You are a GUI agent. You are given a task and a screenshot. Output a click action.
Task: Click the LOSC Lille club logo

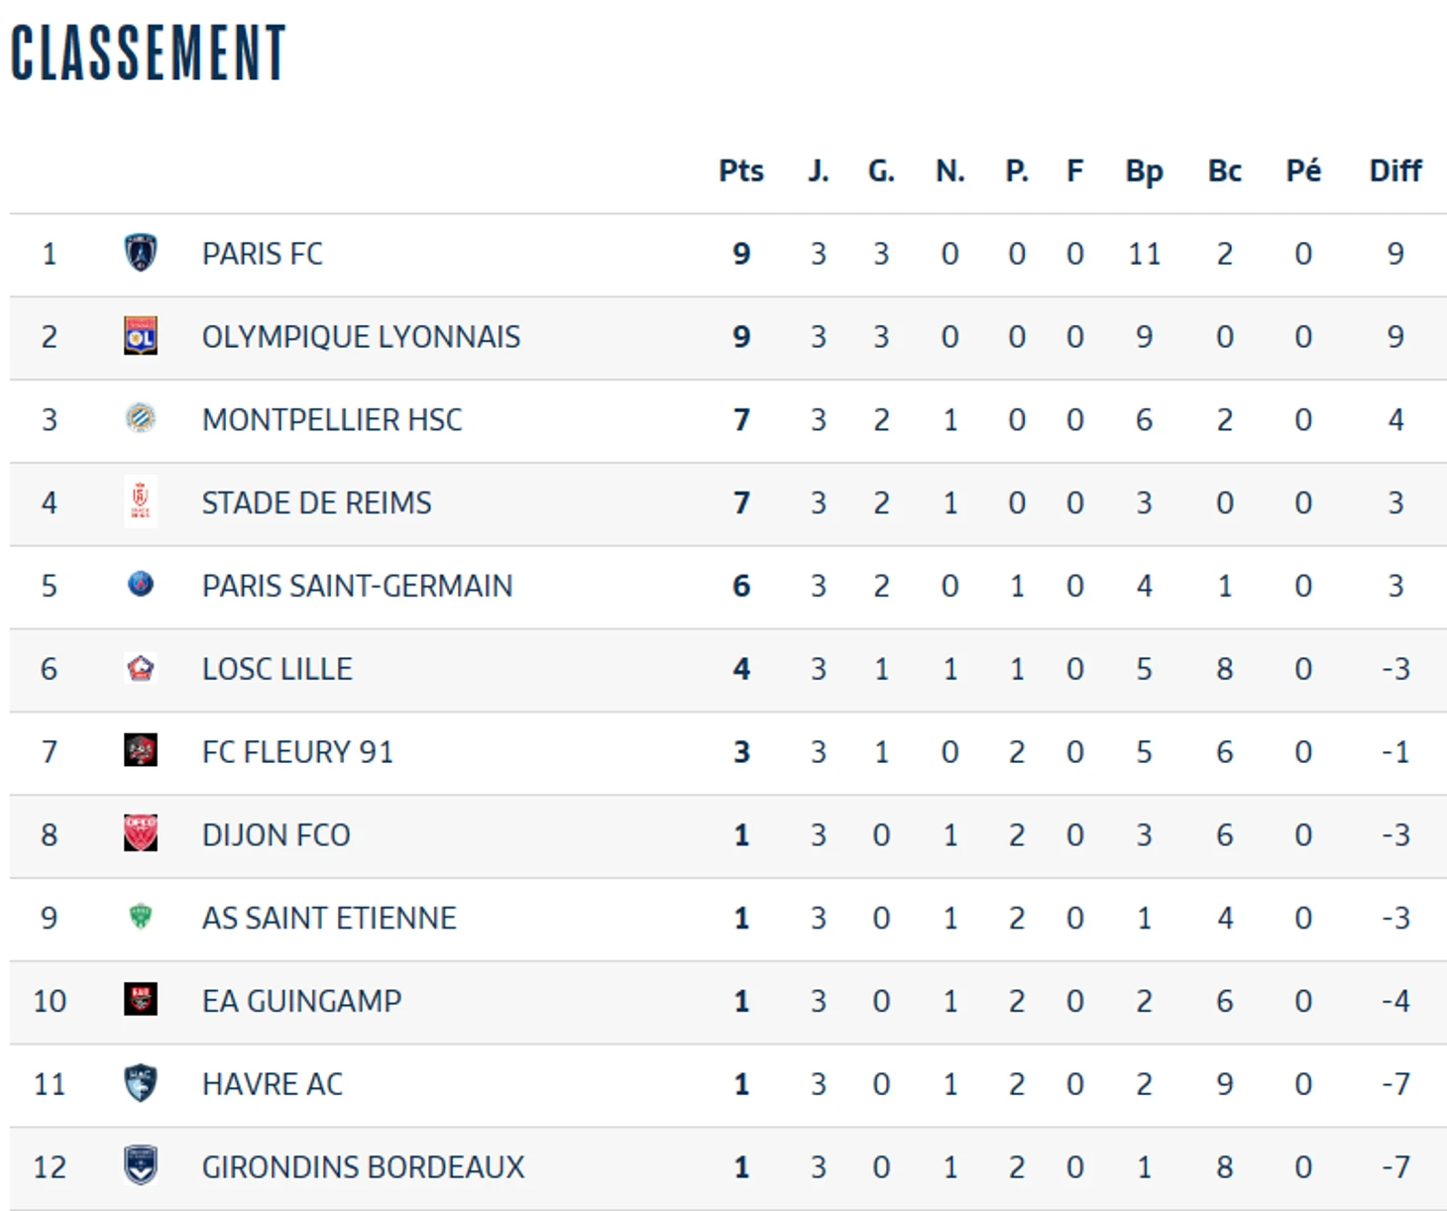141,668
